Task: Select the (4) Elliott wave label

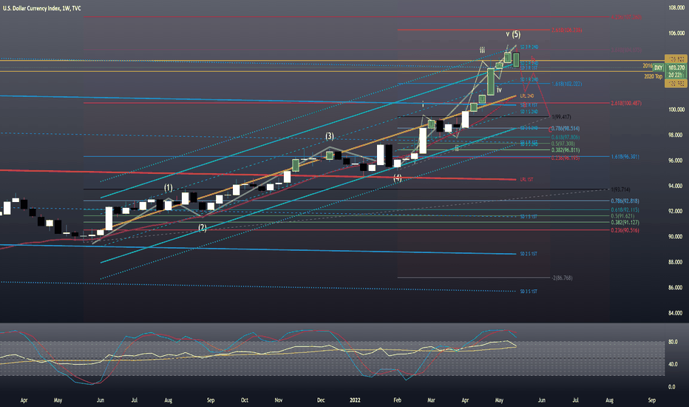Action: tap(397, 178)
